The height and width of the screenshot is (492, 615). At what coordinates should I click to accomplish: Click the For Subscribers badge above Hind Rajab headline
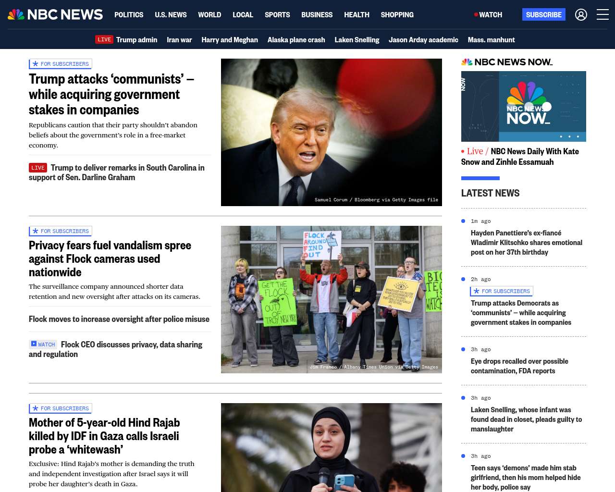pos(61,408)
